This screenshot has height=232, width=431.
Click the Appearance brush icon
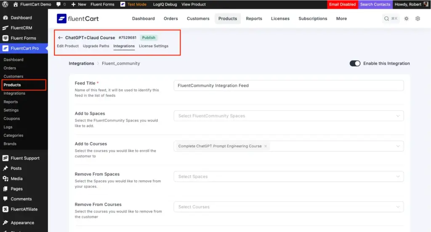tap(5, 223)
